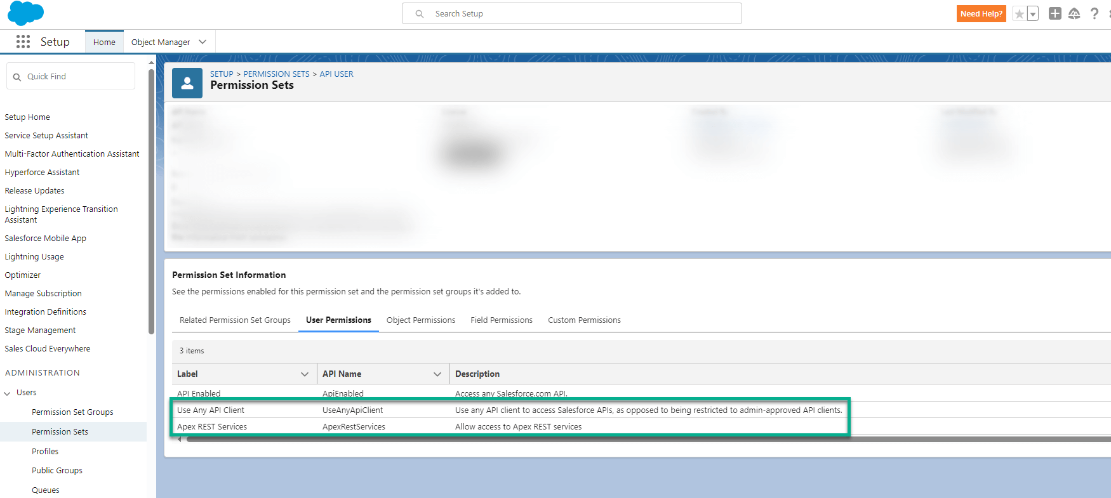Open Service Setup Assistant
1111x498 pixels.
tap(46, 136)
